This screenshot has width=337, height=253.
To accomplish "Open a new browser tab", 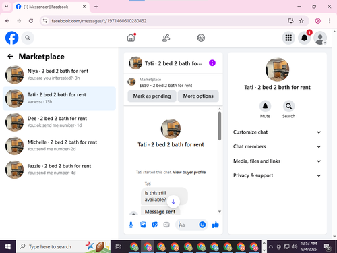I will [96, 7].
